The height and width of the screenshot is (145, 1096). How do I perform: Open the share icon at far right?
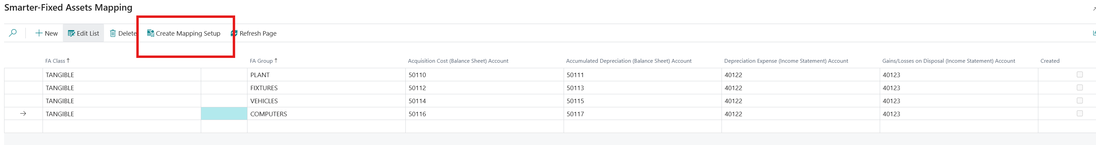coord(1094,33)
